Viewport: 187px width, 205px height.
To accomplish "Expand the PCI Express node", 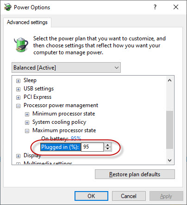I will pos(18,97).
